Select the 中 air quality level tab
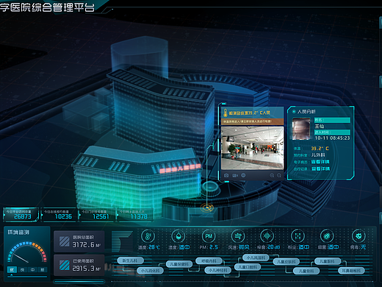This screenshot has width=382, height=287. pos(32,270)
